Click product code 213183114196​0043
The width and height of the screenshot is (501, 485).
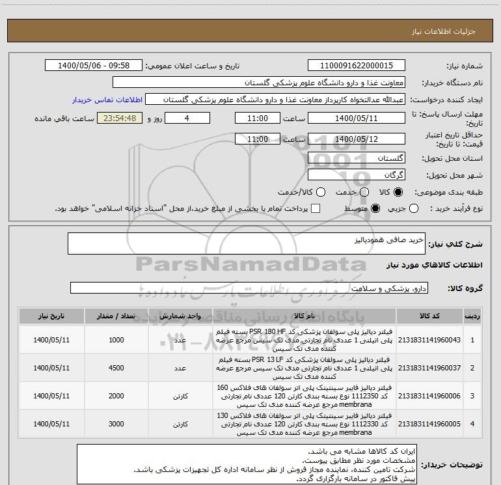429,340
